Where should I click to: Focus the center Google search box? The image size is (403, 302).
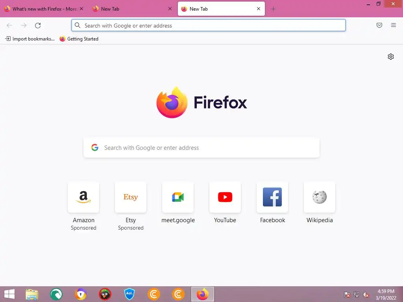pyautogui.click(x=201, y=148)
